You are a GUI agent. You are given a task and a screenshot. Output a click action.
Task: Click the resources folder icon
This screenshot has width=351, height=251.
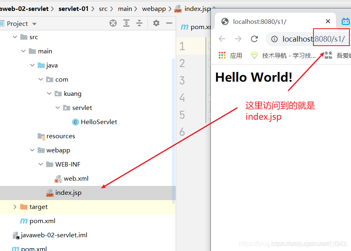(x=41, y=136)
